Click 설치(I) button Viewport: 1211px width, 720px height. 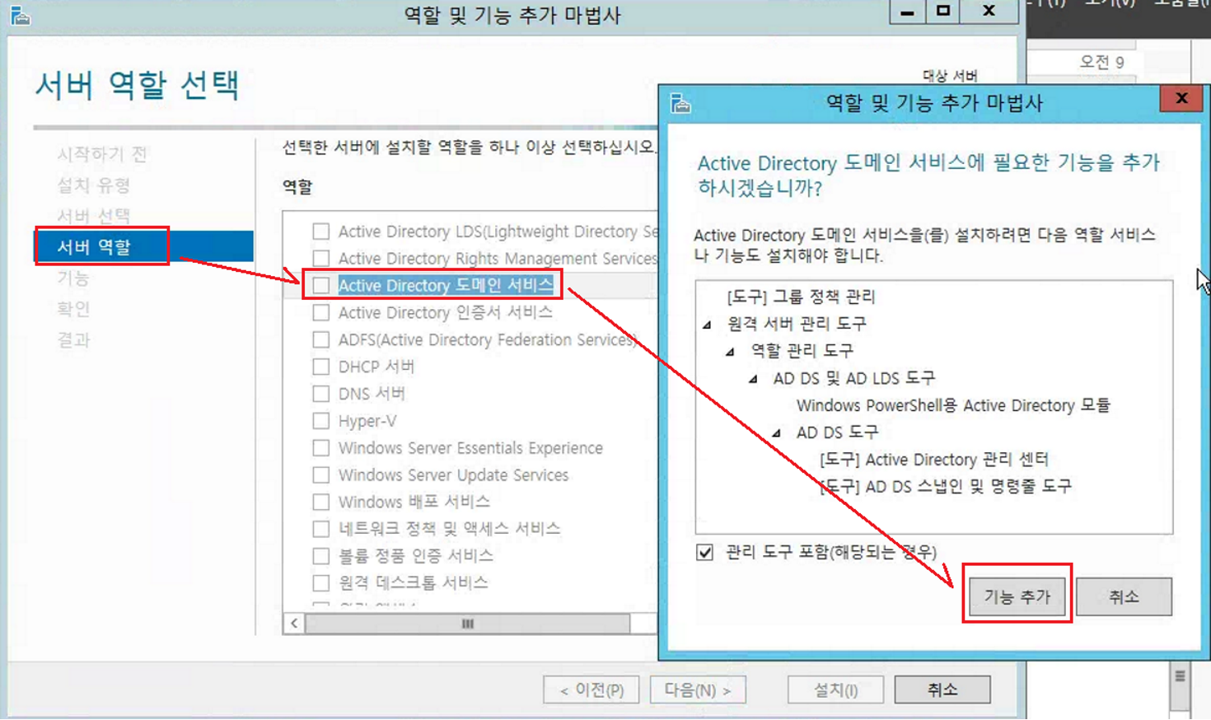click(x=835, y=690)
